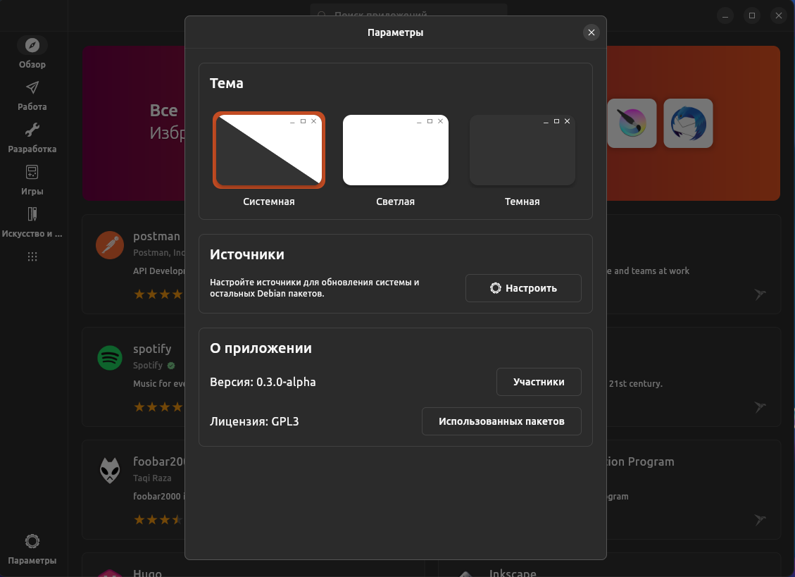Screen dimensions: 795x577
Task: Select the Темная theme option
Action: (522, 150)
